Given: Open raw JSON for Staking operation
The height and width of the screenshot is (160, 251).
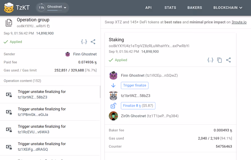Looking at the screenshot, I should coord(210,60).
